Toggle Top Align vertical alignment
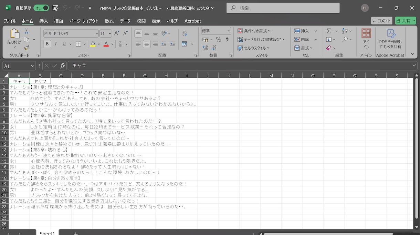Screen dimensions: 420x235 138,33
